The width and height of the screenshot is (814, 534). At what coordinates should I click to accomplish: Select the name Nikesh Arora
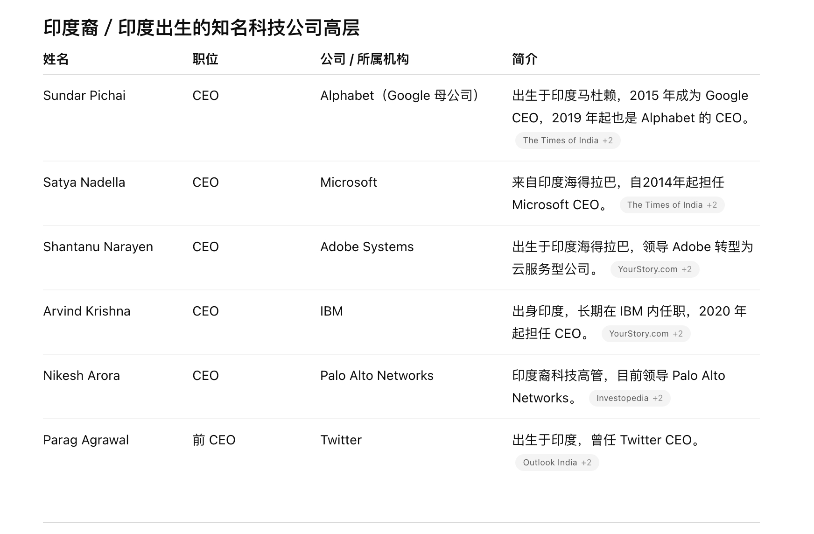point(82,376)
